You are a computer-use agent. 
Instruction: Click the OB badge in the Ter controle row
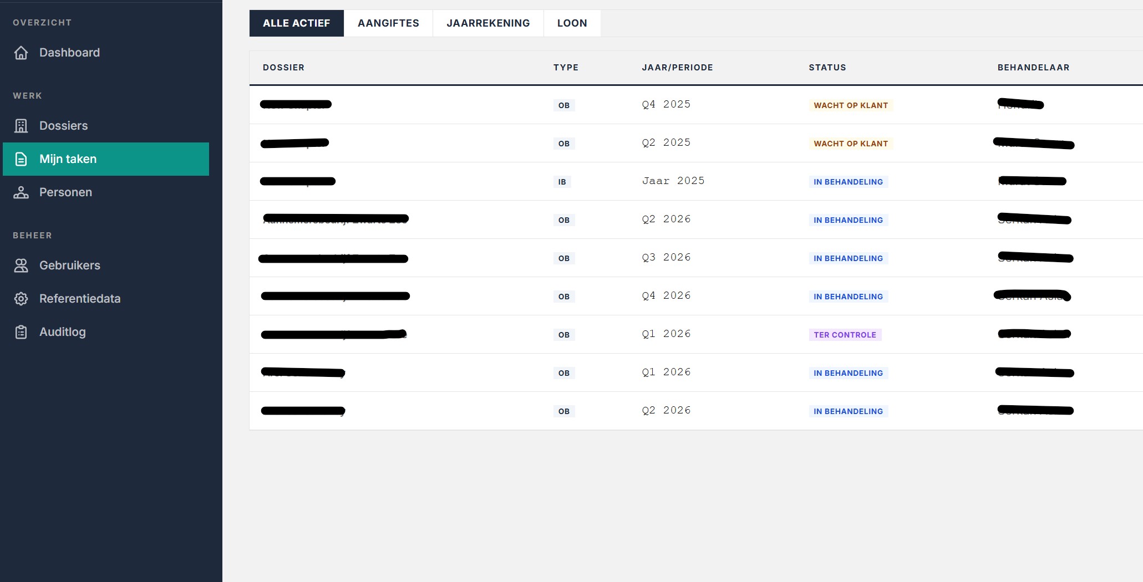pyautogui.click(x=564, y=335)
